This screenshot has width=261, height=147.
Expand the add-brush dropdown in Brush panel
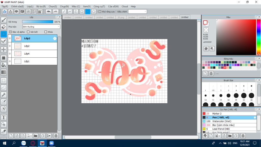click(219, 136)
